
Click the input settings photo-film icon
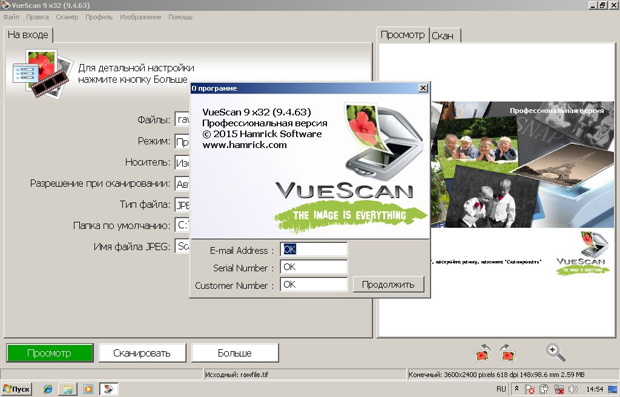(x=43, y=74)
